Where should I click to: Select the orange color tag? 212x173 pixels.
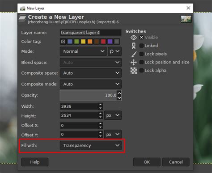click(90, 42)
